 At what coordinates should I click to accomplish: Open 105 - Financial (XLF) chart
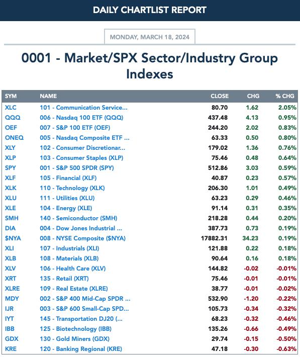[x=68, y=178]
